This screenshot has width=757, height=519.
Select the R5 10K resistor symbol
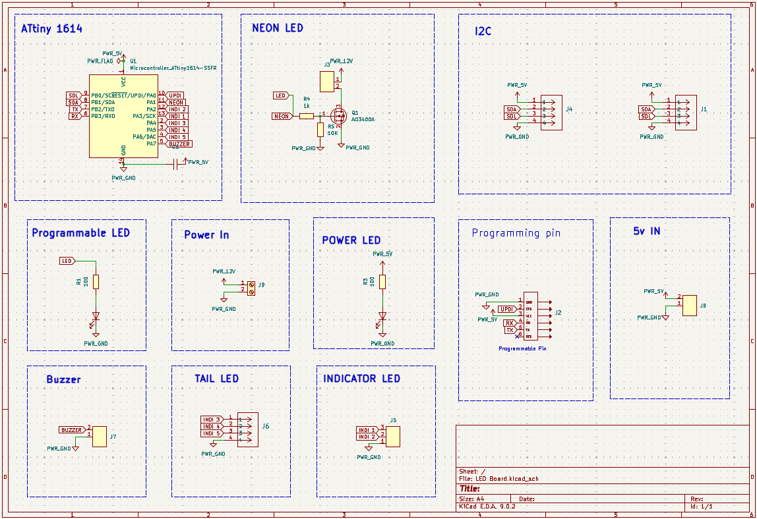coord(320,130)
